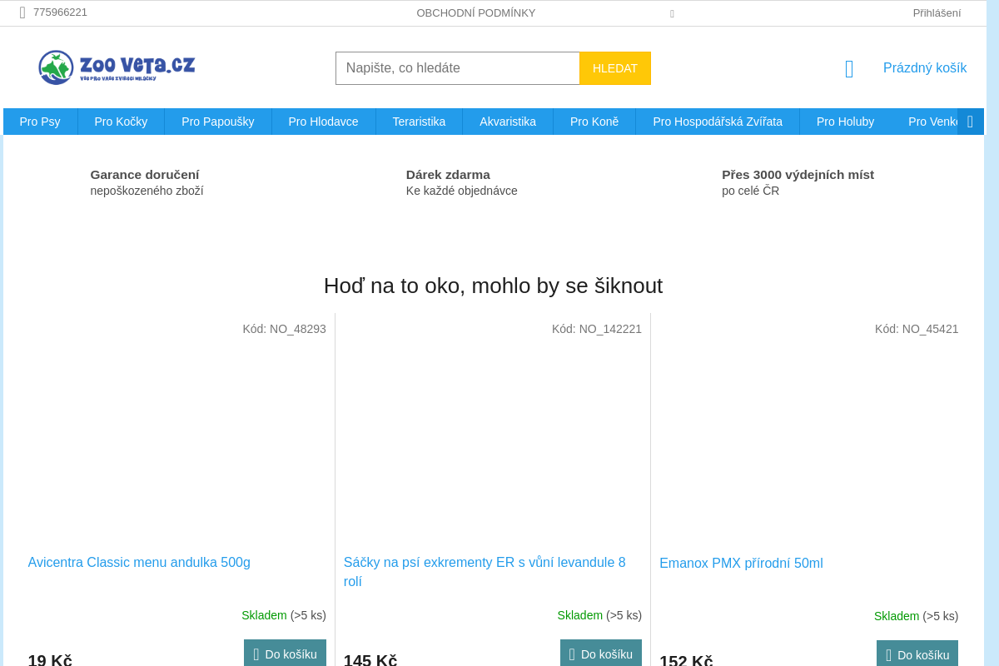
Task: Open the Pro Kočky category
Action: click(x=121, y=122)
